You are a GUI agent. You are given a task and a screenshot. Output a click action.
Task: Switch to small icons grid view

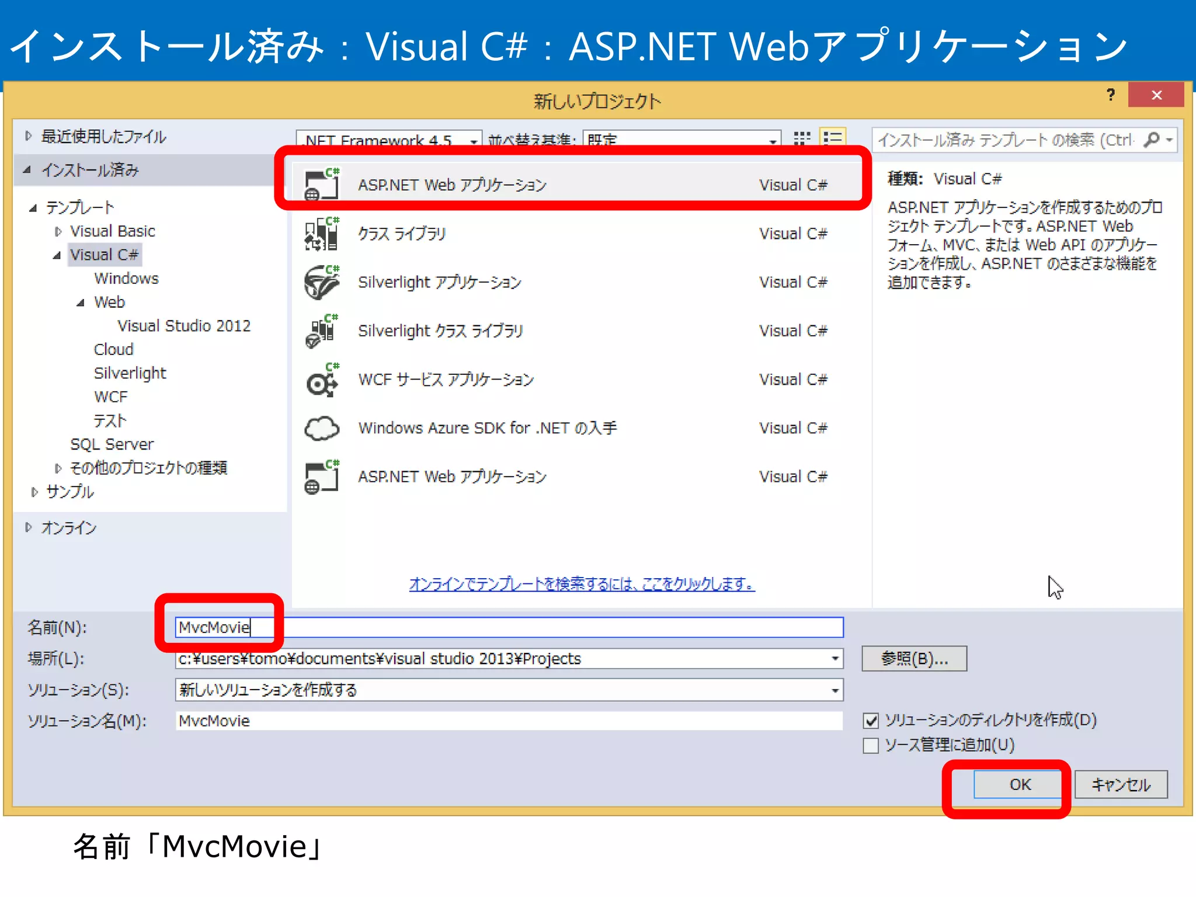[x=802, y=138]
